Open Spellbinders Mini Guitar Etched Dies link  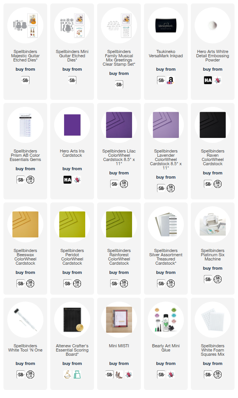click(x=72, y=56)
